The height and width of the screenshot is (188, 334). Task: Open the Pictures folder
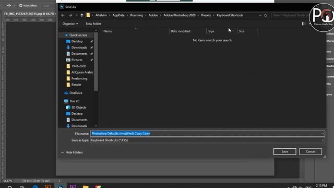77,60
